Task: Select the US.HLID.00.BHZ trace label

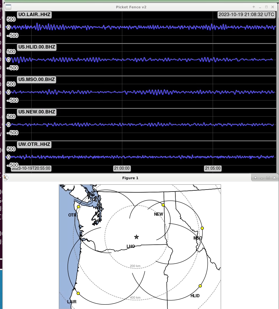Action: (37, 47)
